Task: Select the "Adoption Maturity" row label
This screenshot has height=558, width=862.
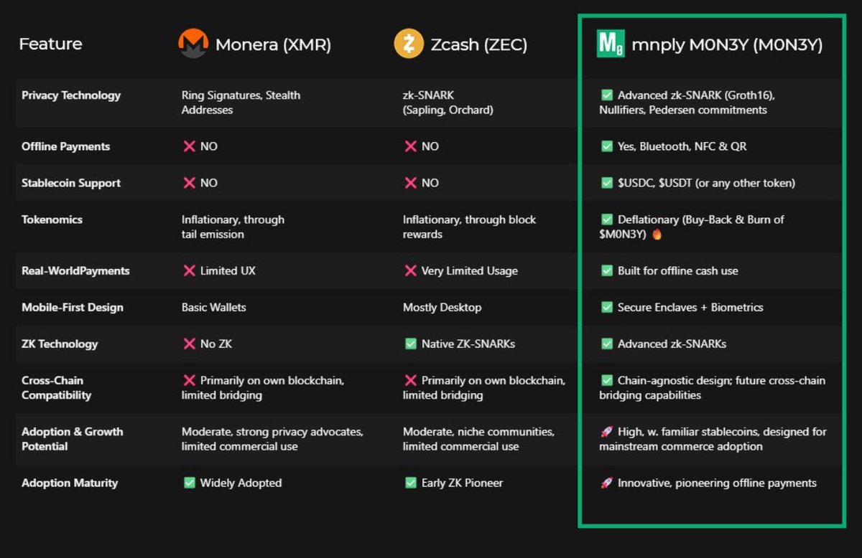Action: point(70,483)
